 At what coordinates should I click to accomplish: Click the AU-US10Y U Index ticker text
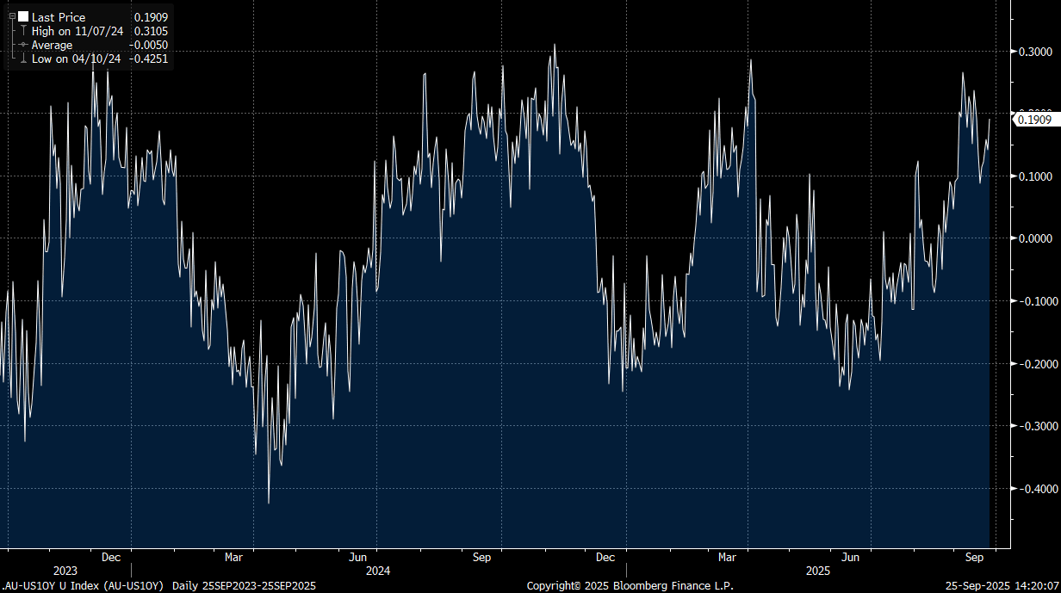(83, 586)
